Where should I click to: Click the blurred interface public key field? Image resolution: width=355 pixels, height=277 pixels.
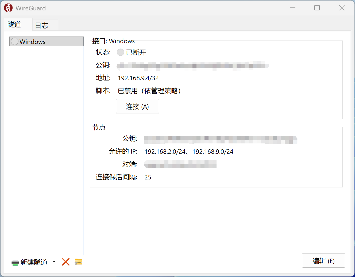pyautogui.click(x=192, y=66)
